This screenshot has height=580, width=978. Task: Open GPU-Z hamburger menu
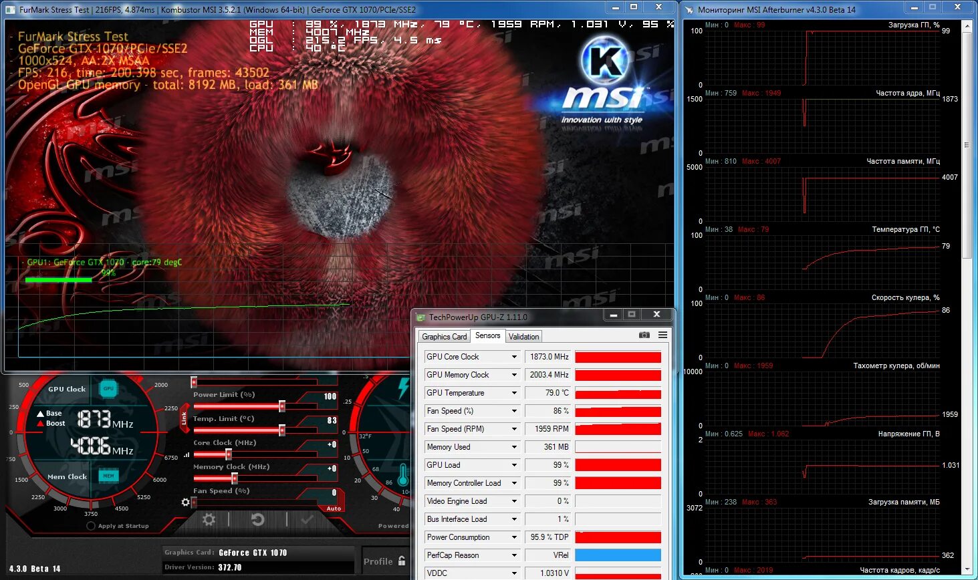(662, 335)
